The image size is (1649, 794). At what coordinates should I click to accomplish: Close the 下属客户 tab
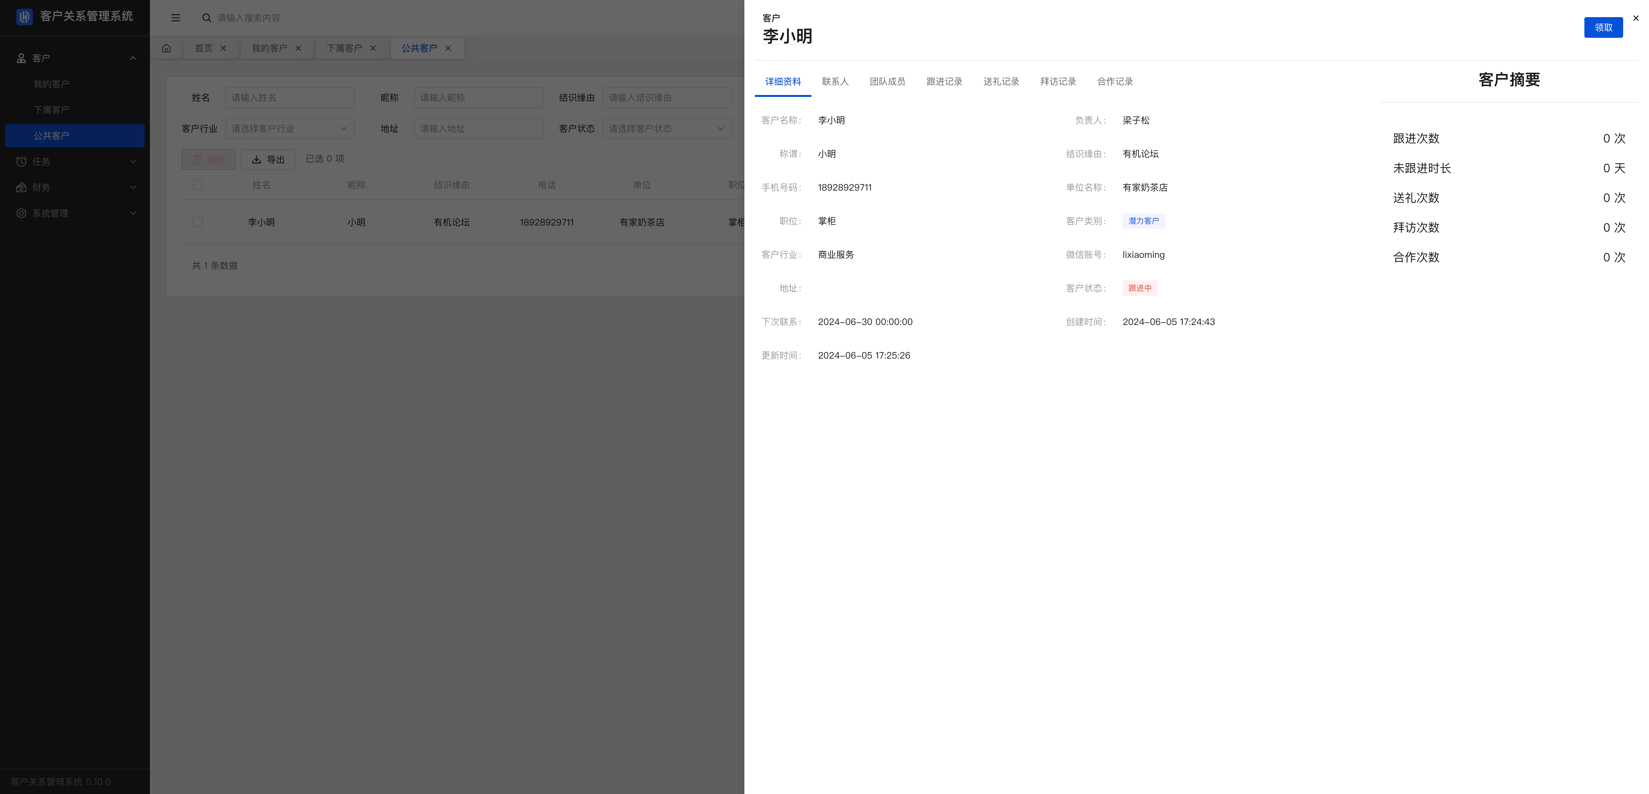coord(373,49)
